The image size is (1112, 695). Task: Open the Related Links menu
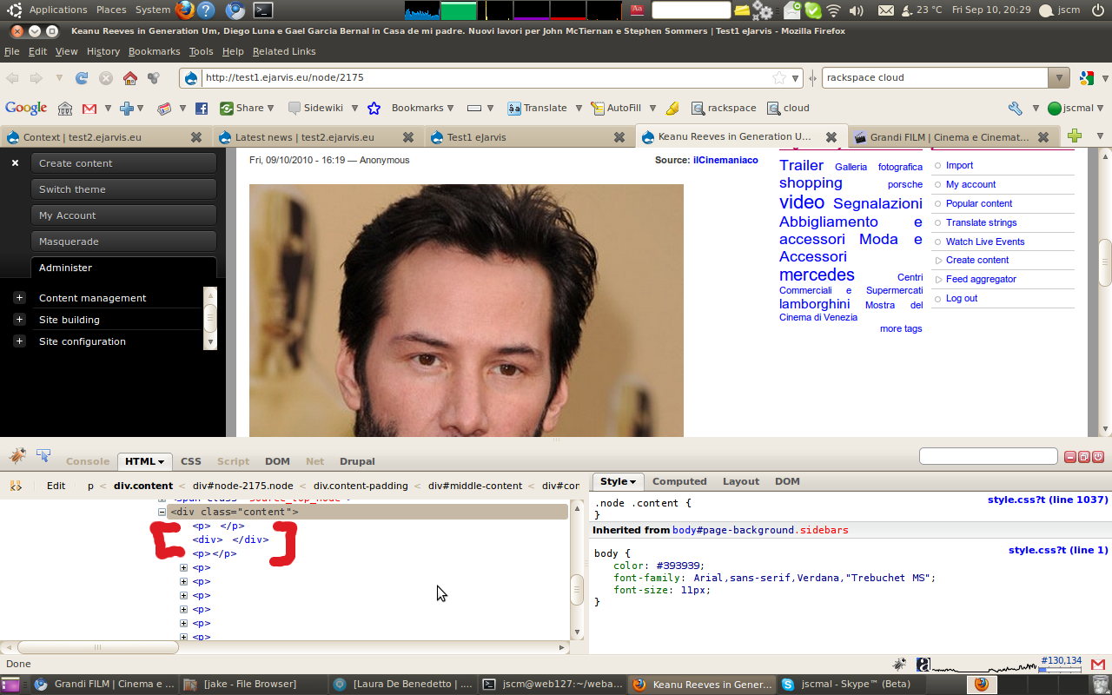pyautogui.click(x=284, y=51)
